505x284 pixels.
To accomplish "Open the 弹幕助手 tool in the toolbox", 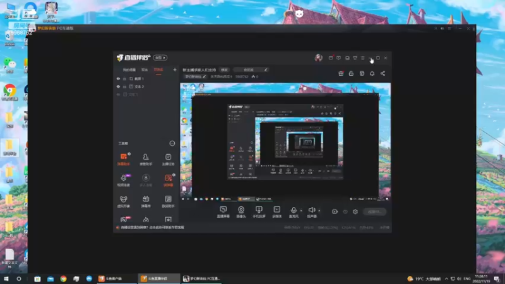I will [123, 159].
